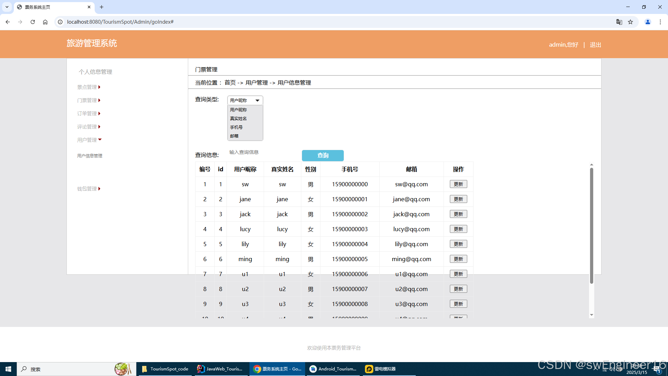Expand the 景点管理 sidebar menu
This screenshot has width=668, height=376.
coord(89,87)
